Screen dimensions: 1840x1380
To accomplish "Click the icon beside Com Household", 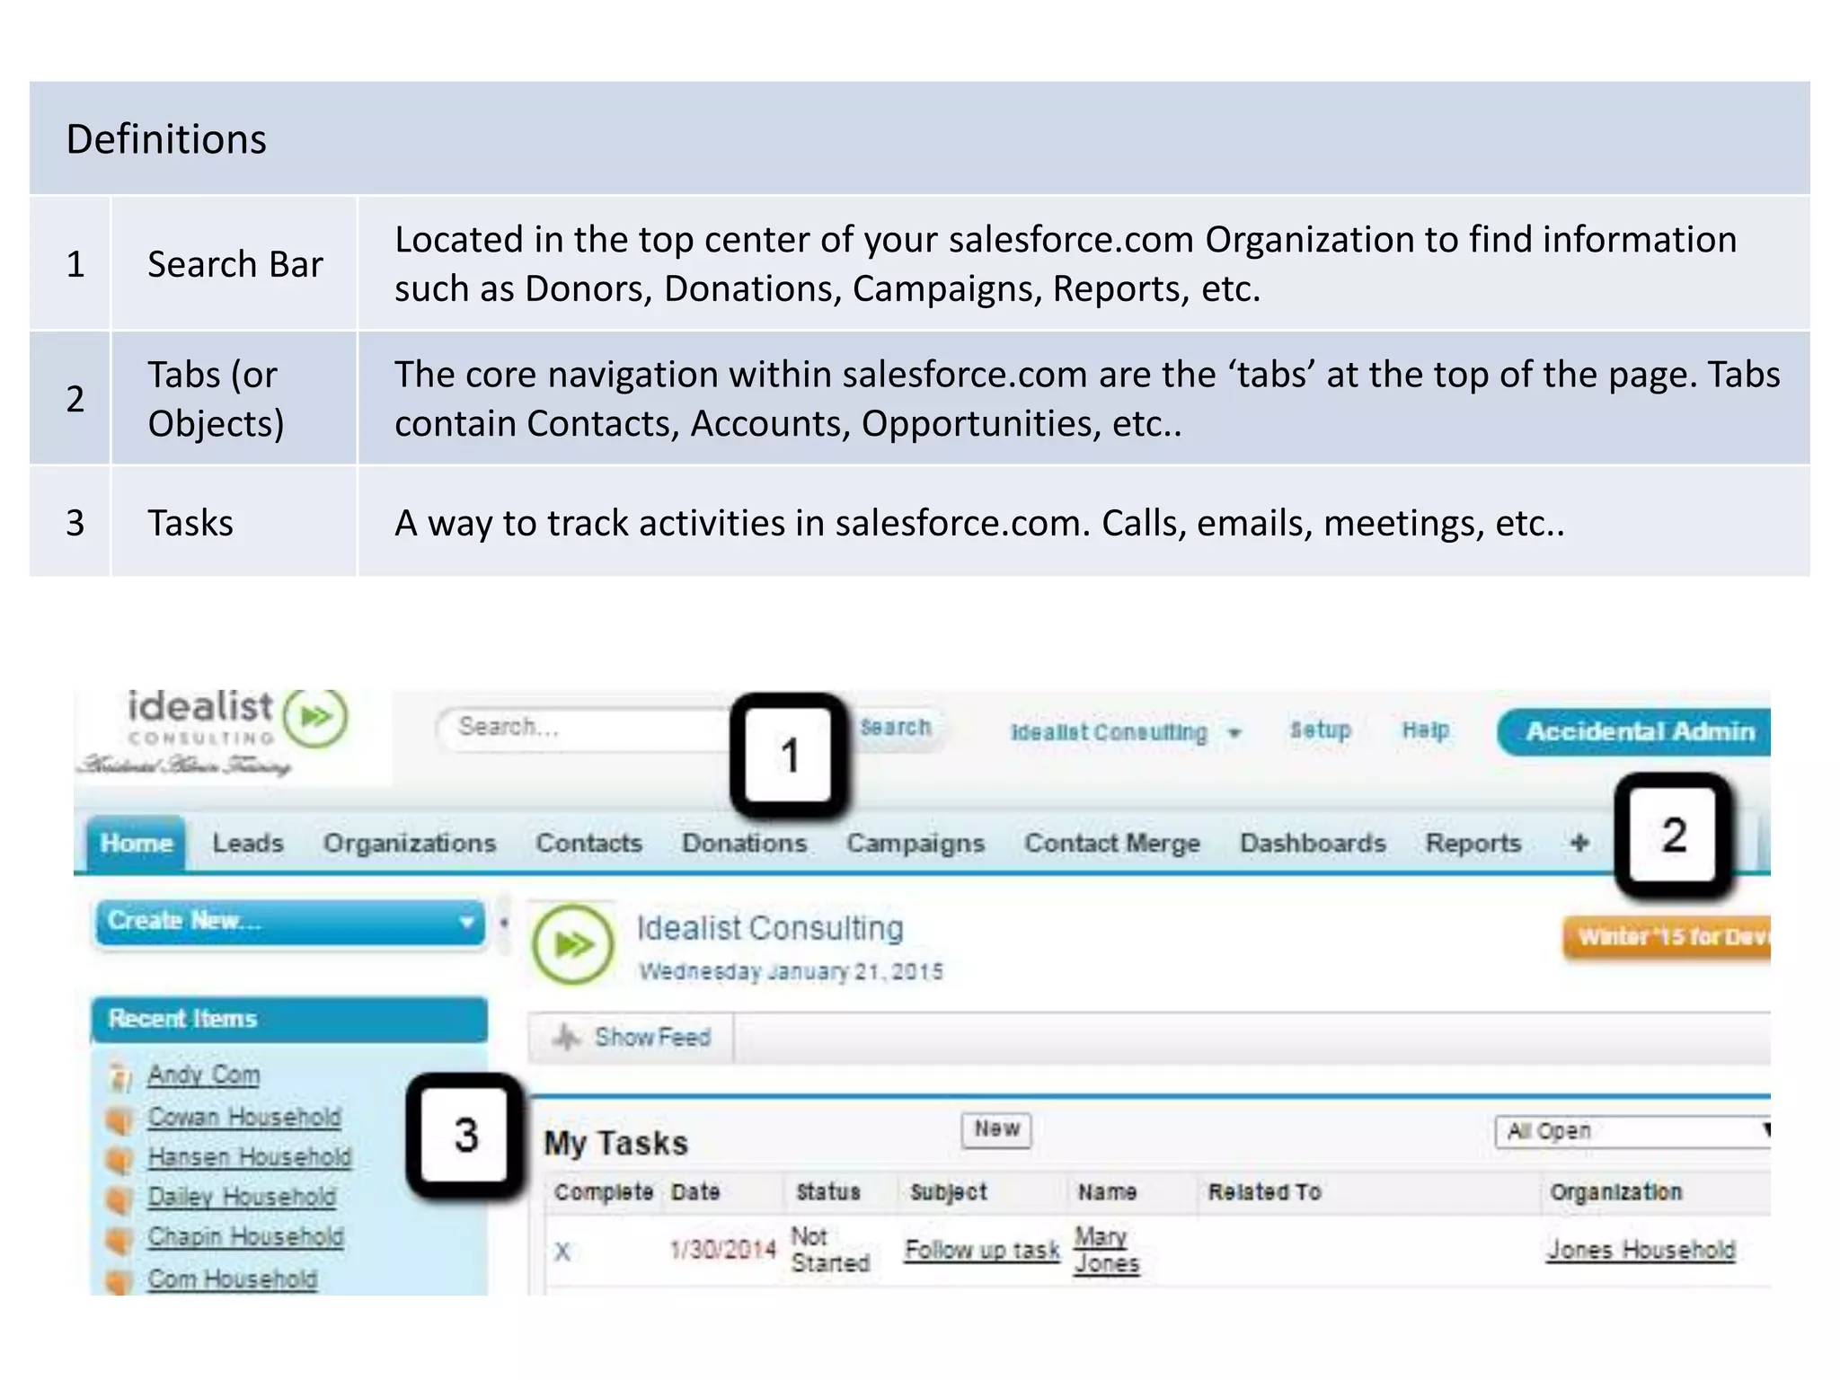I will [x=119, y=1279].
